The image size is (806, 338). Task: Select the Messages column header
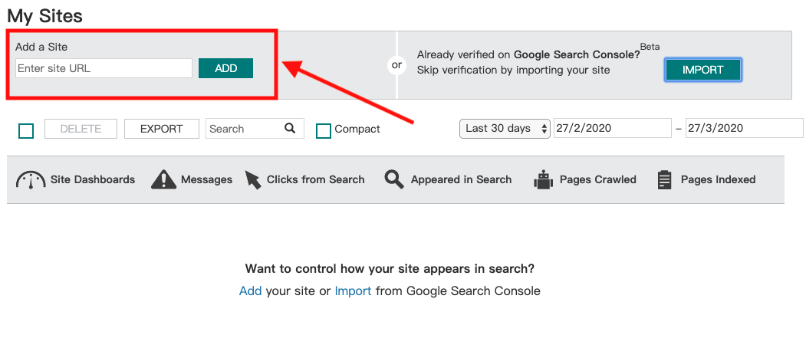pyautogui.click(x=206, y=180)
